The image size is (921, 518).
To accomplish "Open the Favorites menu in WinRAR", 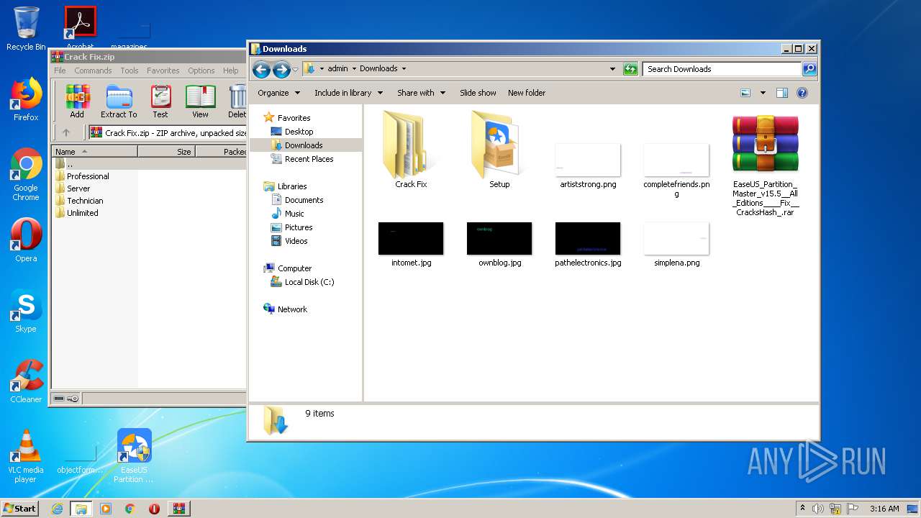I will click(163, 71).
